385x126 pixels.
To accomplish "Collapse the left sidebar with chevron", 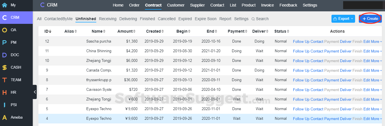I will [x=35, y=92].
